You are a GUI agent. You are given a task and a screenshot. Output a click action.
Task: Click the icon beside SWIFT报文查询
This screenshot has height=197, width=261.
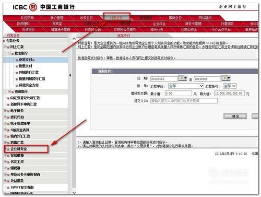[8, 188]
